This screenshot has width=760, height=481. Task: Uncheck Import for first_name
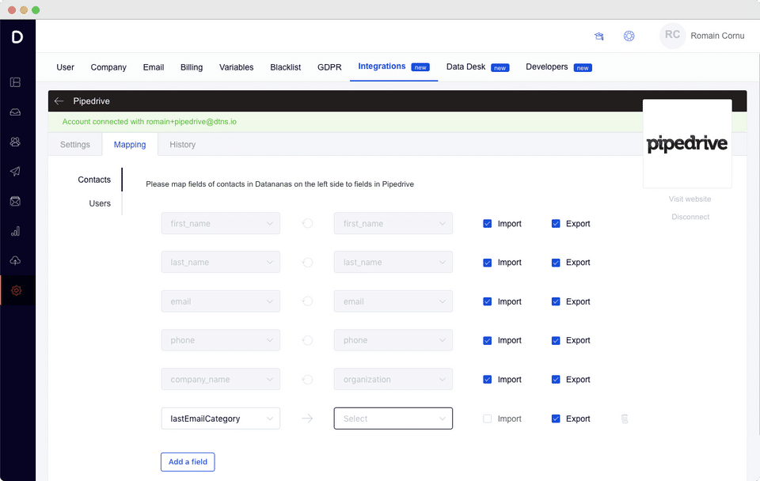(487, 224)
